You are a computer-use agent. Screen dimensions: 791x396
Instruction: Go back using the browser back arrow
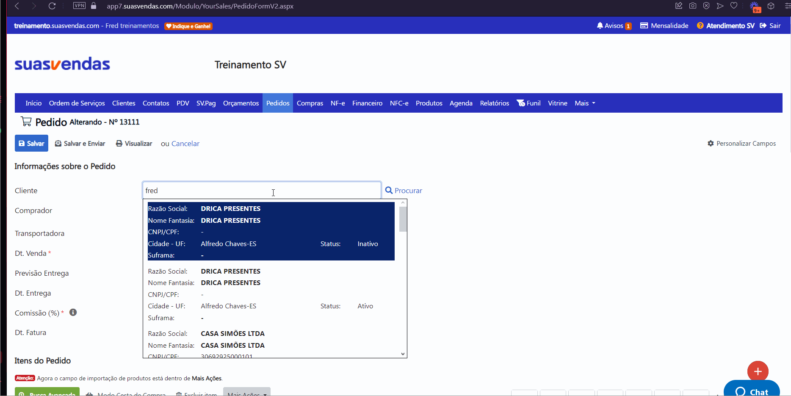pyautogui.click(x=17, y=6)
